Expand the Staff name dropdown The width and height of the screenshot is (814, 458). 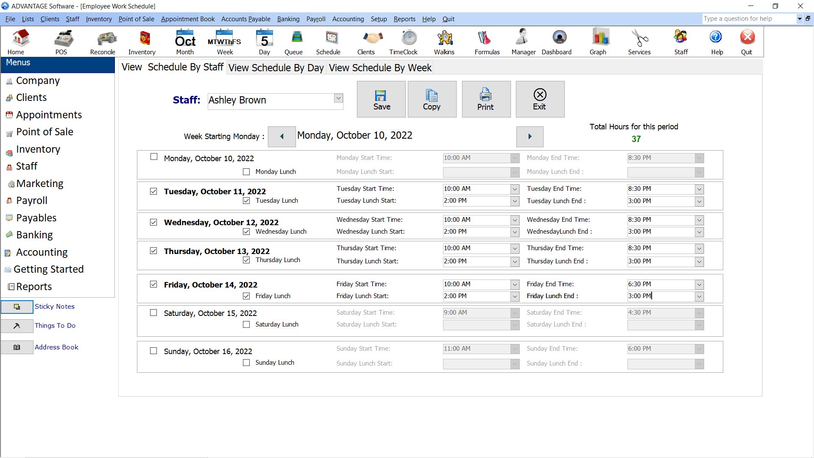click(338, 98)
